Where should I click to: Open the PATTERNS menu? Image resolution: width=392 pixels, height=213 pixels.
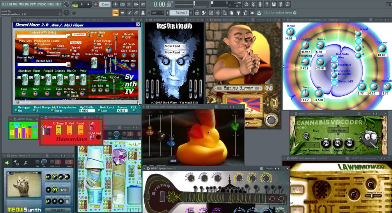point(24,4)
